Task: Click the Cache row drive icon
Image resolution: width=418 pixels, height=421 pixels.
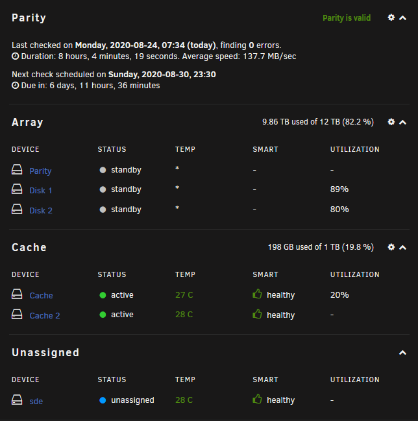Action: (17, 294)
